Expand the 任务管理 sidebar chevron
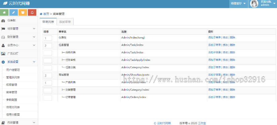This screenshot has width=277, height=125. point(34,29)
